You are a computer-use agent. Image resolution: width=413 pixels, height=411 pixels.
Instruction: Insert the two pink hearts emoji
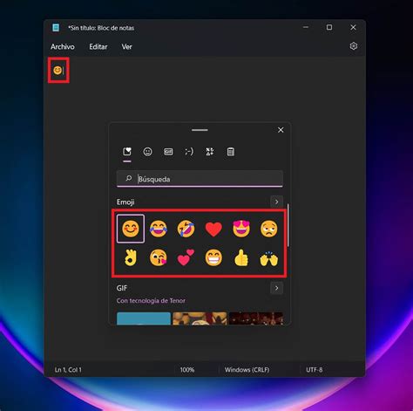(x=186, y=257)
